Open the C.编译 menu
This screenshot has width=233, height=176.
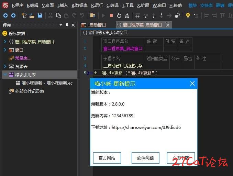click(112, 5)
